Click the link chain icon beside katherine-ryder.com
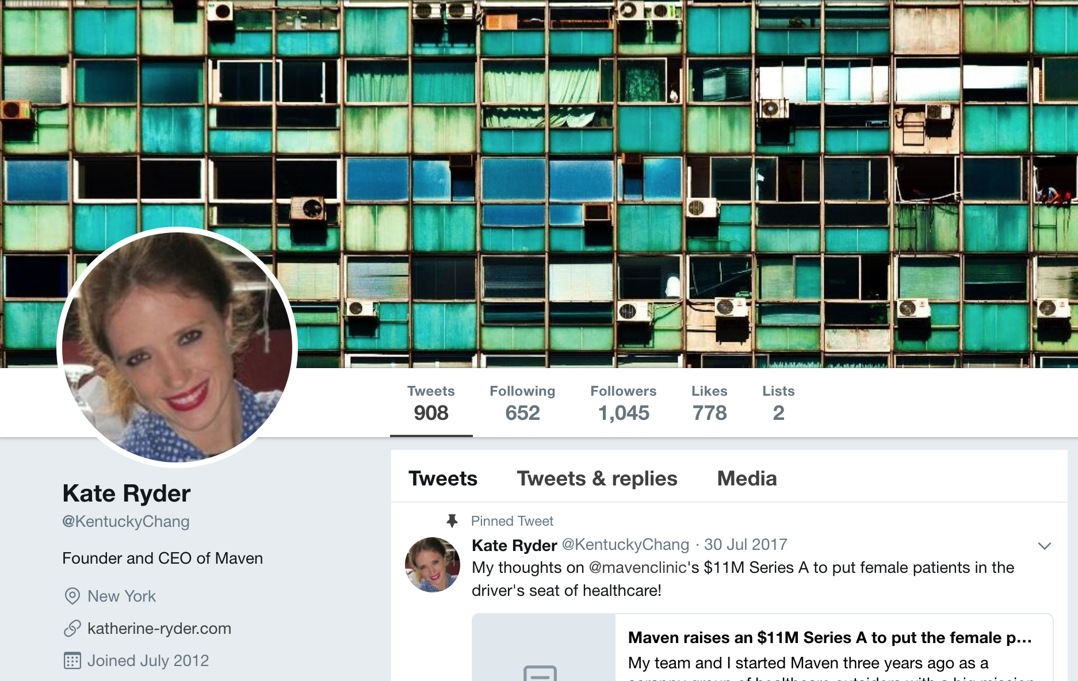The height and width of the screenshot is (681, 1078). click(x=72, y=628)
